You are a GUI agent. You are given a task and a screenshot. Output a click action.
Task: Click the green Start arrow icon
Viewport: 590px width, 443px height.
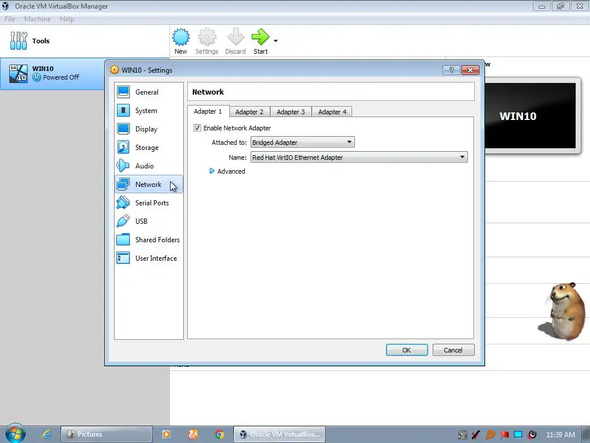pos(260,37)
